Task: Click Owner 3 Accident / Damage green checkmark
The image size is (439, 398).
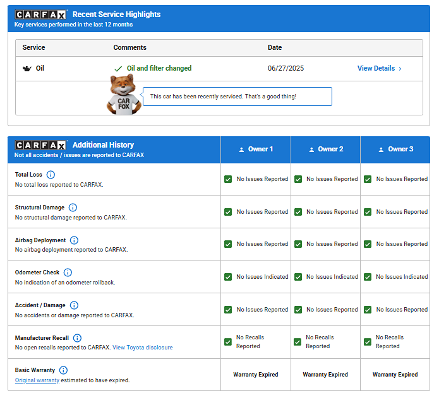Action: [368, 310]
